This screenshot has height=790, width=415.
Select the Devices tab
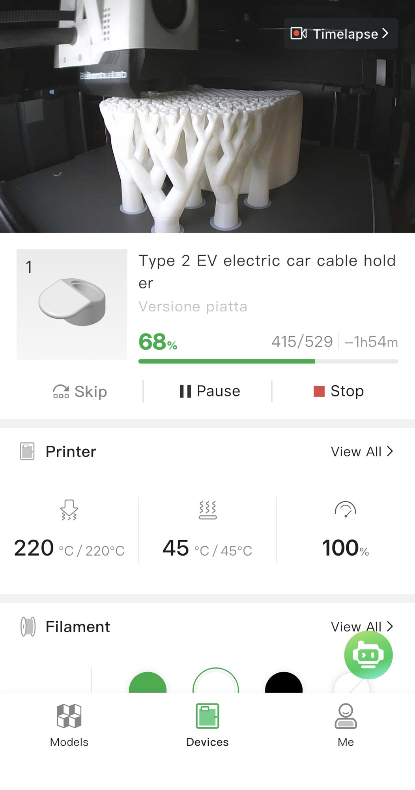[x=207, y=725]
